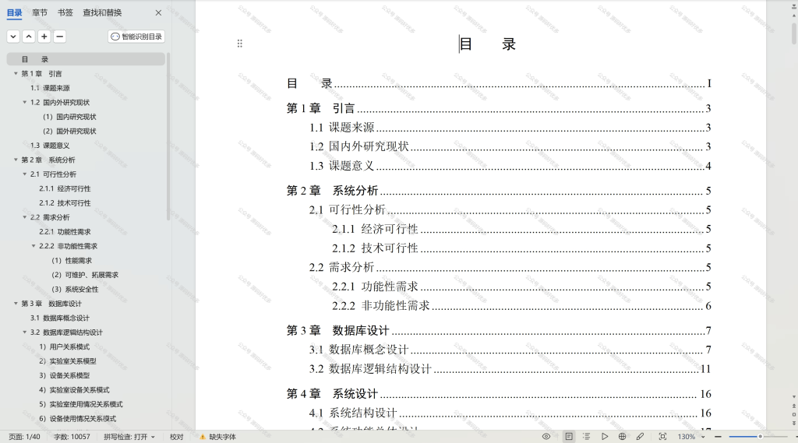
Task: Jump to (2) 国外研究现状 in outline
Action: click(x=69, y=132)
